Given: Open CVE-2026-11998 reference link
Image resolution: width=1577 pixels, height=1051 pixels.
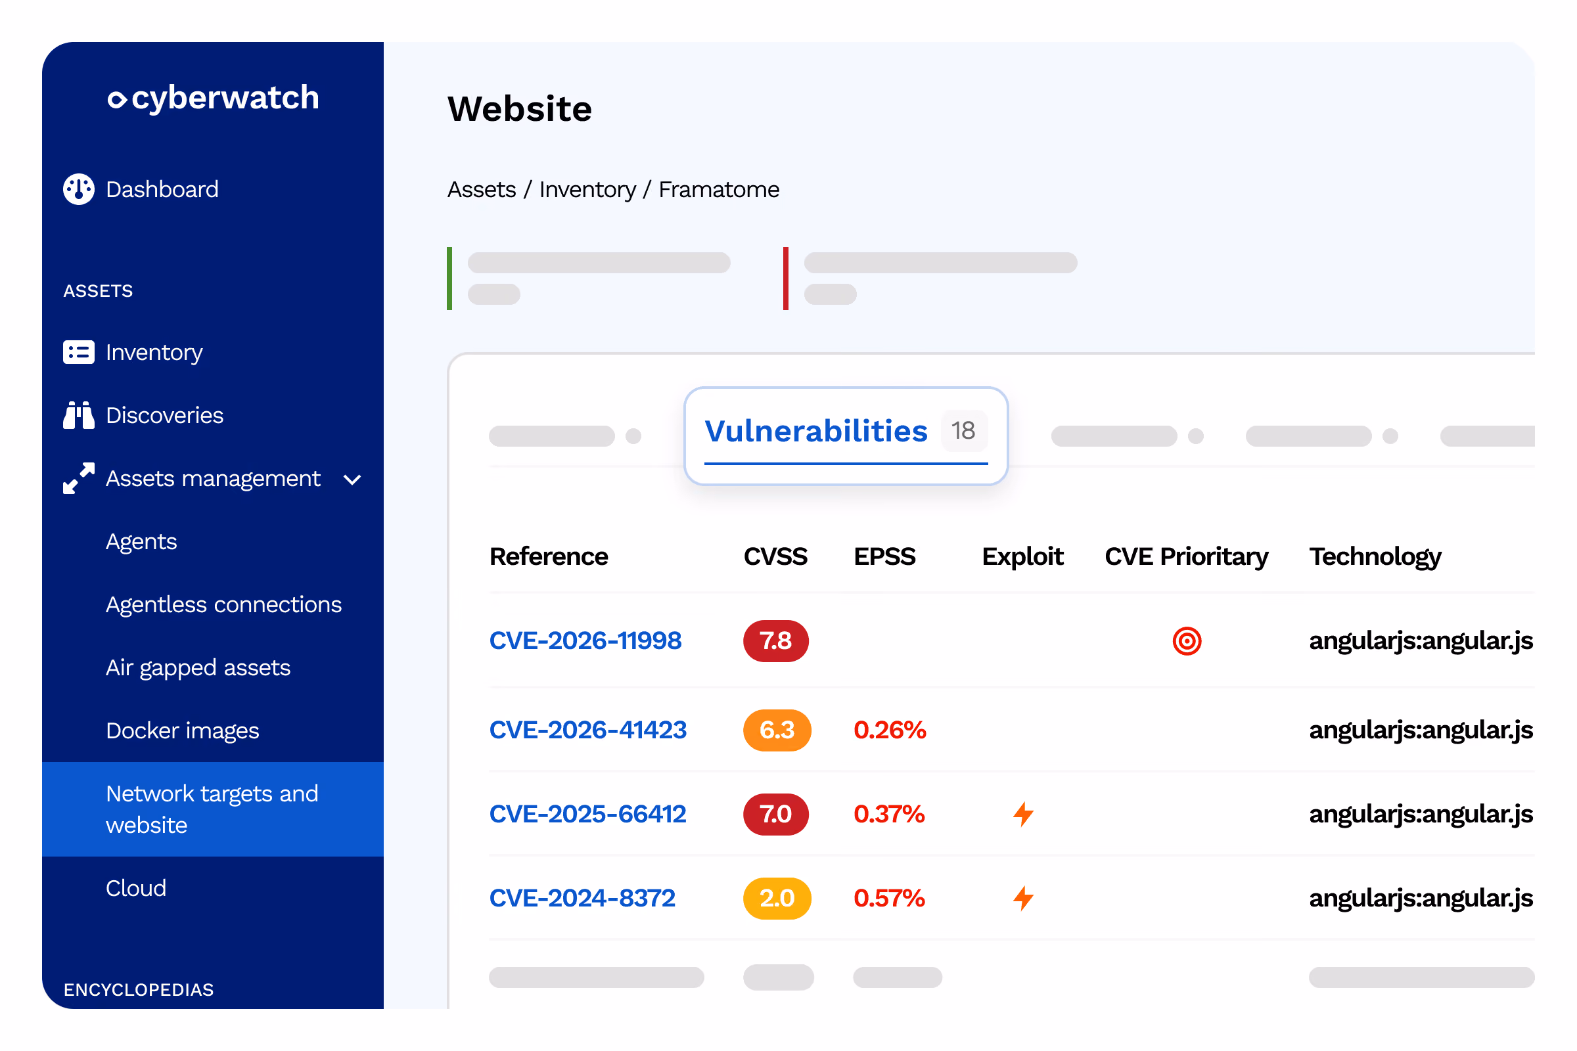Looking at the screenshot, I should coord(585,640).
